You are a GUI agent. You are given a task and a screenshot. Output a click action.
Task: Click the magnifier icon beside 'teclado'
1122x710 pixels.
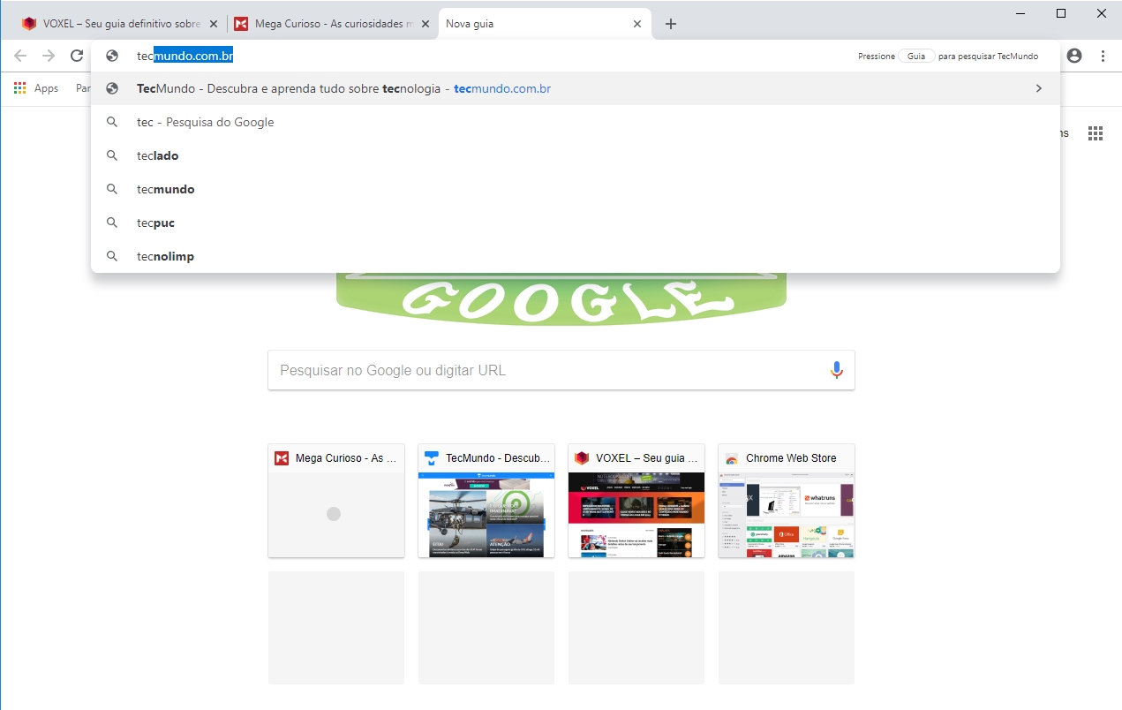coord(112,155)
